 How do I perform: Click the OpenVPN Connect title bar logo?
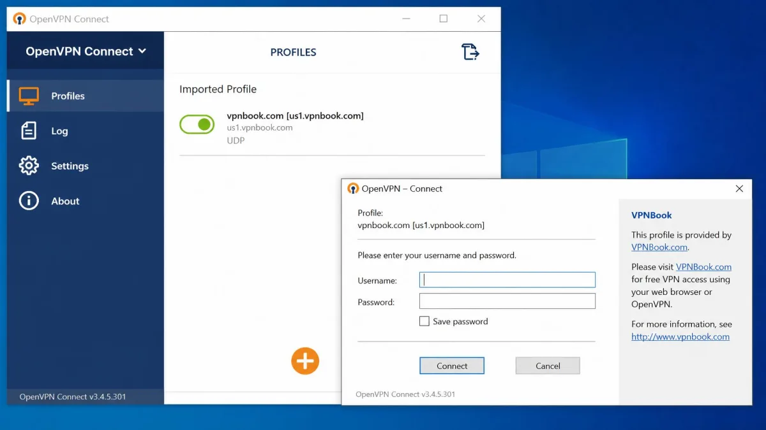(x=20, y=19)
